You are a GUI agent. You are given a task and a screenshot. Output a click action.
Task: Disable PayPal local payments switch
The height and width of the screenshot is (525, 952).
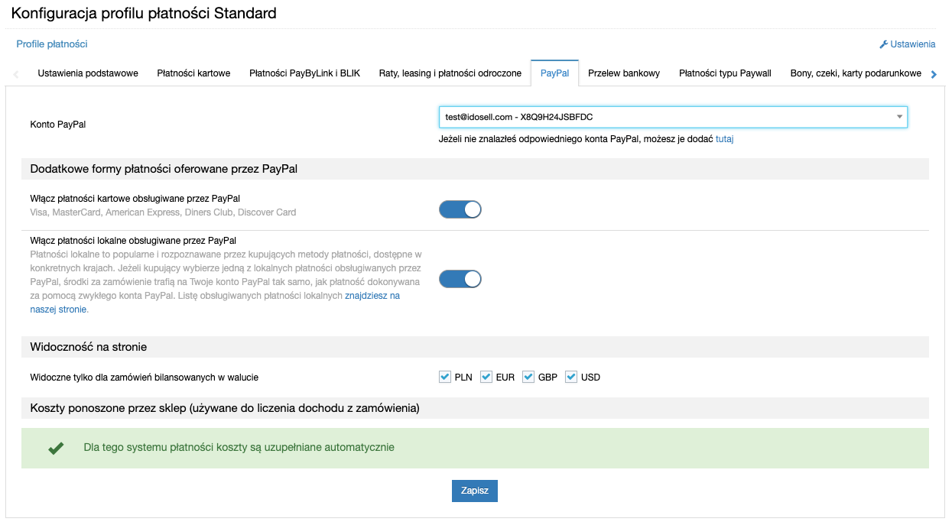[x=460, y=279]
